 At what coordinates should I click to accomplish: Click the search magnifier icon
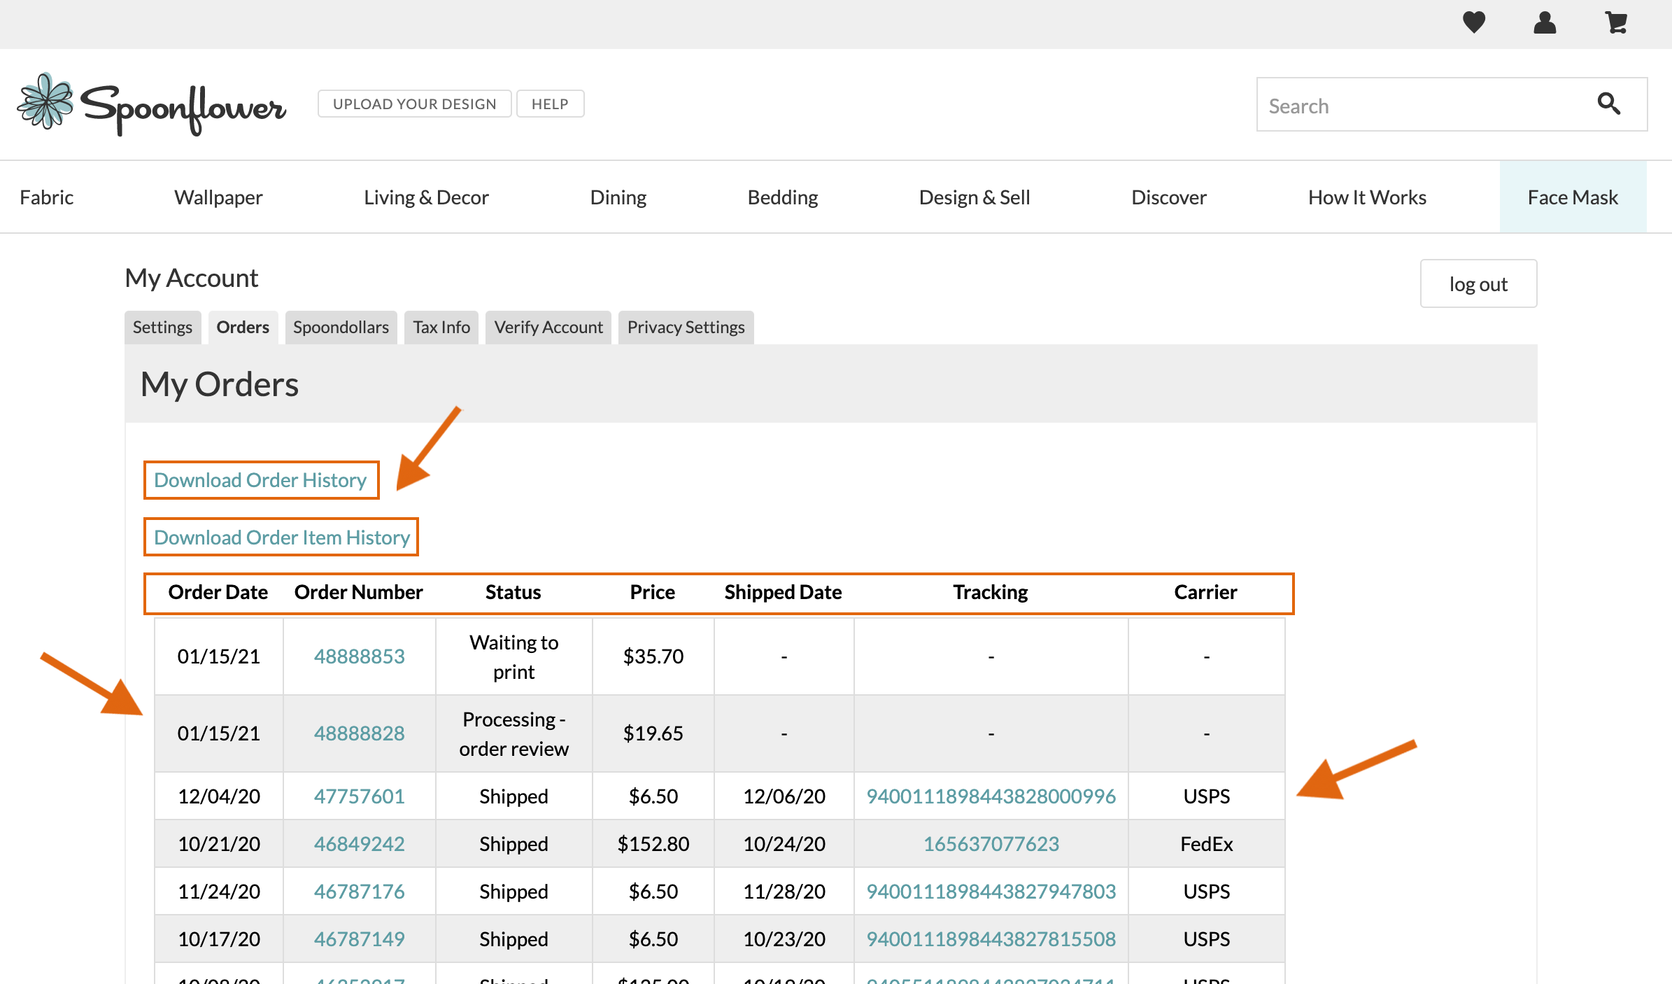1608,104
